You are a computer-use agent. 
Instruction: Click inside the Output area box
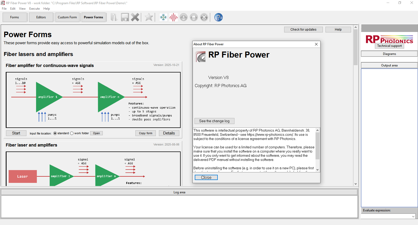389,138
